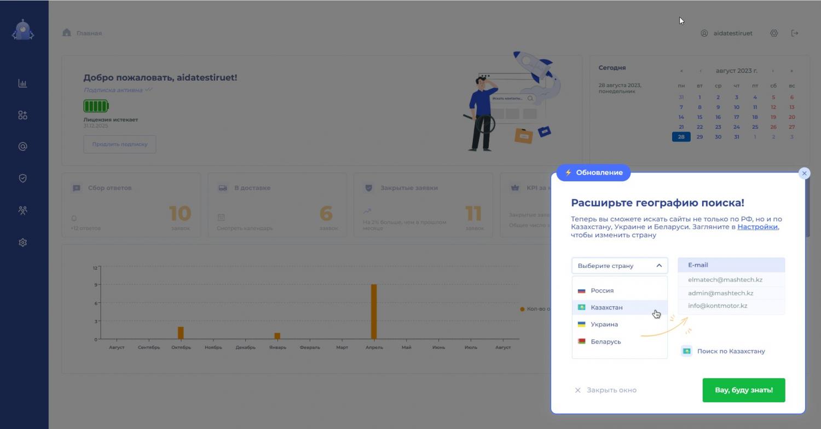Open the email @ sidebar icon
This screenshot has height=429, width=821.
point(22,147)
